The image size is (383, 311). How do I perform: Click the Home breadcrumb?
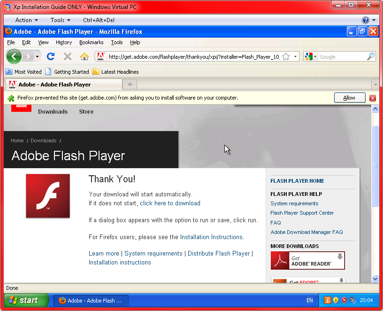17,140
